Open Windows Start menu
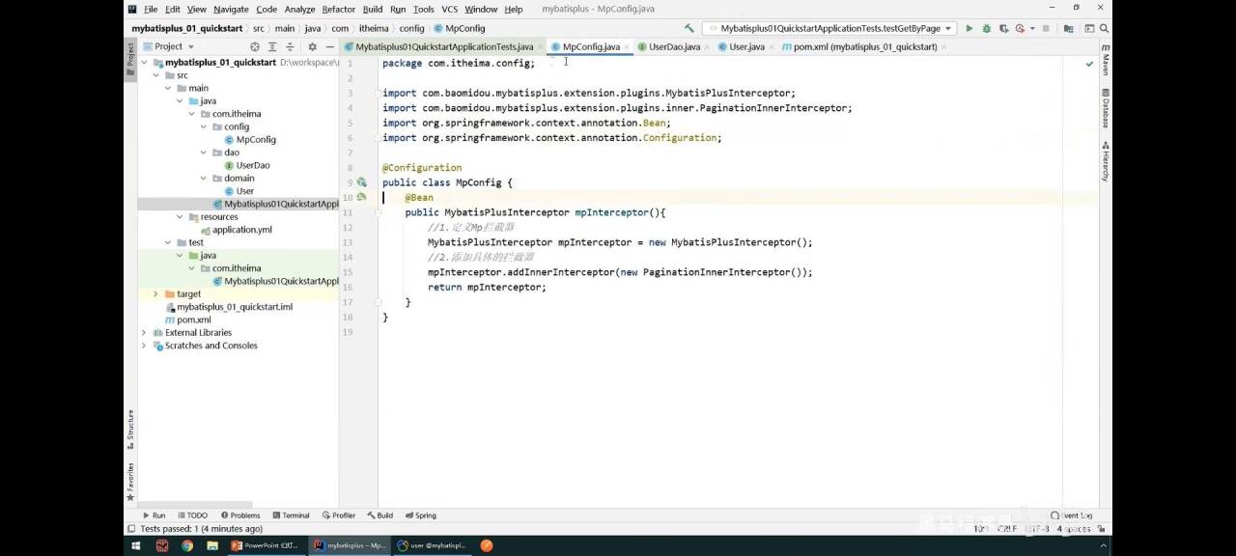 tap(136, 545)
